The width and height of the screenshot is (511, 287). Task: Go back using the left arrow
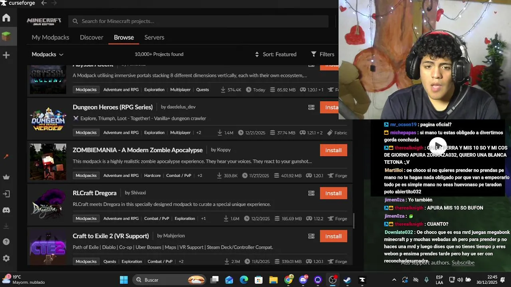[44, 3]
